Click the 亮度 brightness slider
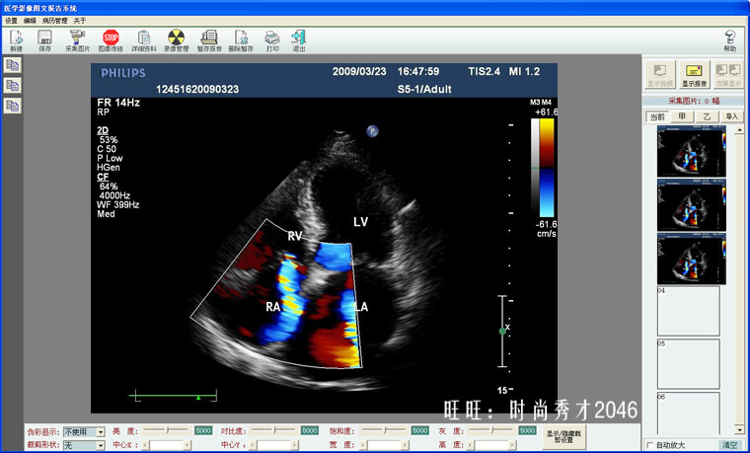 (x=168, y=430)
